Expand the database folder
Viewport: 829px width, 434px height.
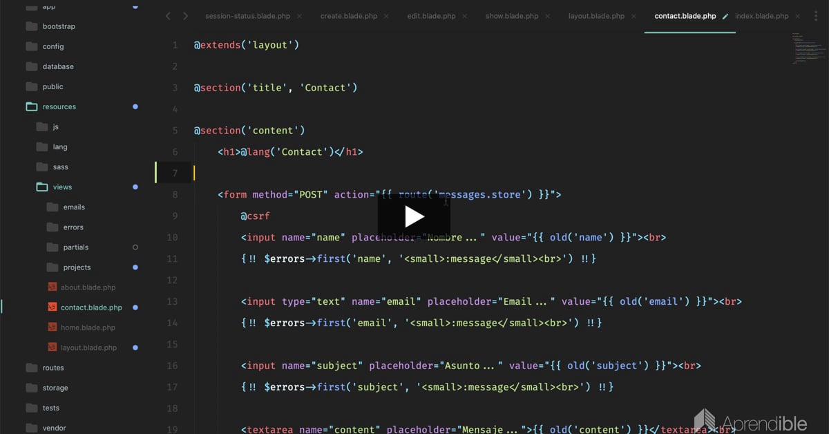[58, 66]
